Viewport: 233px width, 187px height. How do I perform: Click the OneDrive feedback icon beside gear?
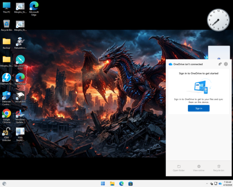click(x=220, y=64)
